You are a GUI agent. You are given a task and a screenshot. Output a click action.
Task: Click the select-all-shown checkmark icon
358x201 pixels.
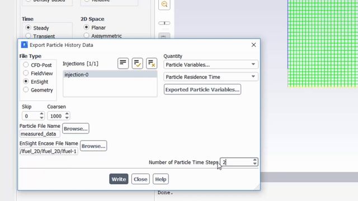137,63
